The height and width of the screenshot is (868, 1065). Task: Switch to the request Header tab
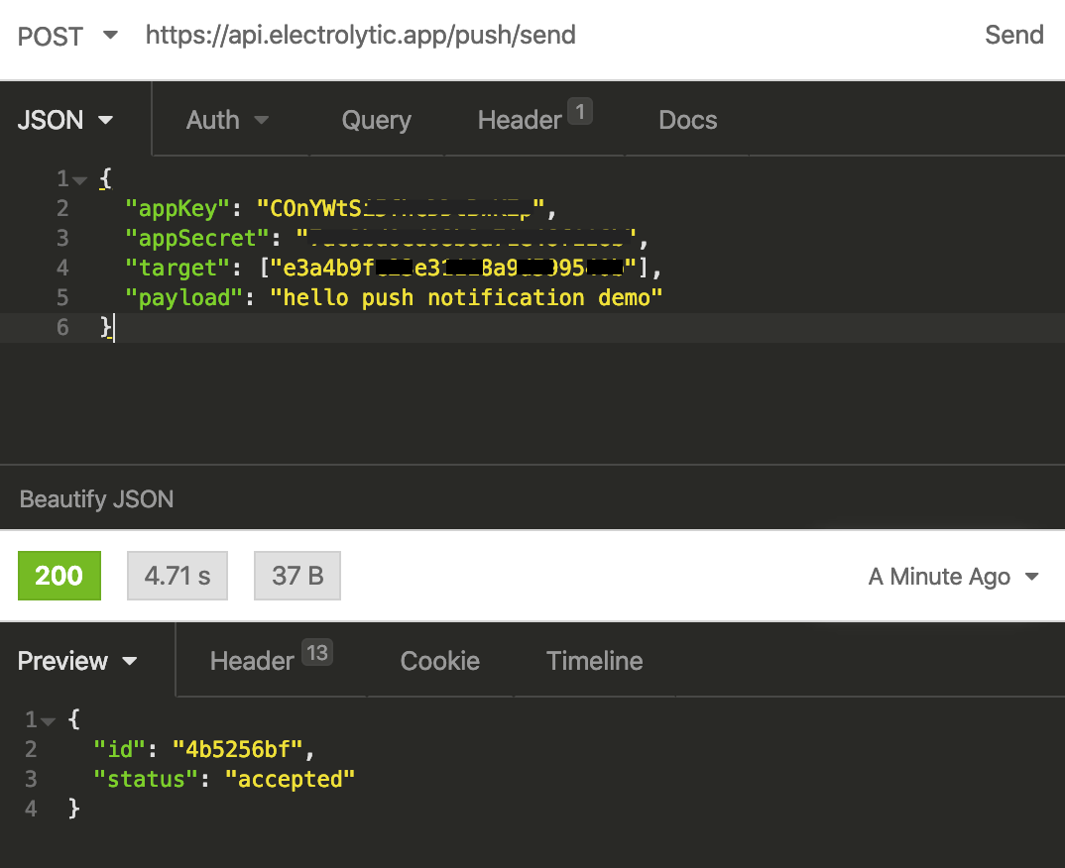coord(534,117)
